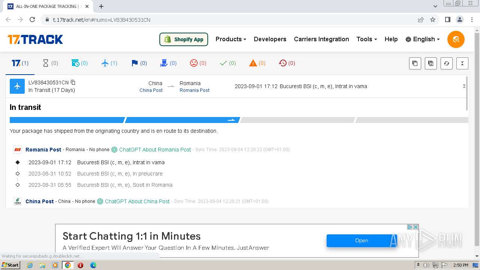Click the China Post logo icon
This screenshot has height=270, width=480.
(18, 201)
